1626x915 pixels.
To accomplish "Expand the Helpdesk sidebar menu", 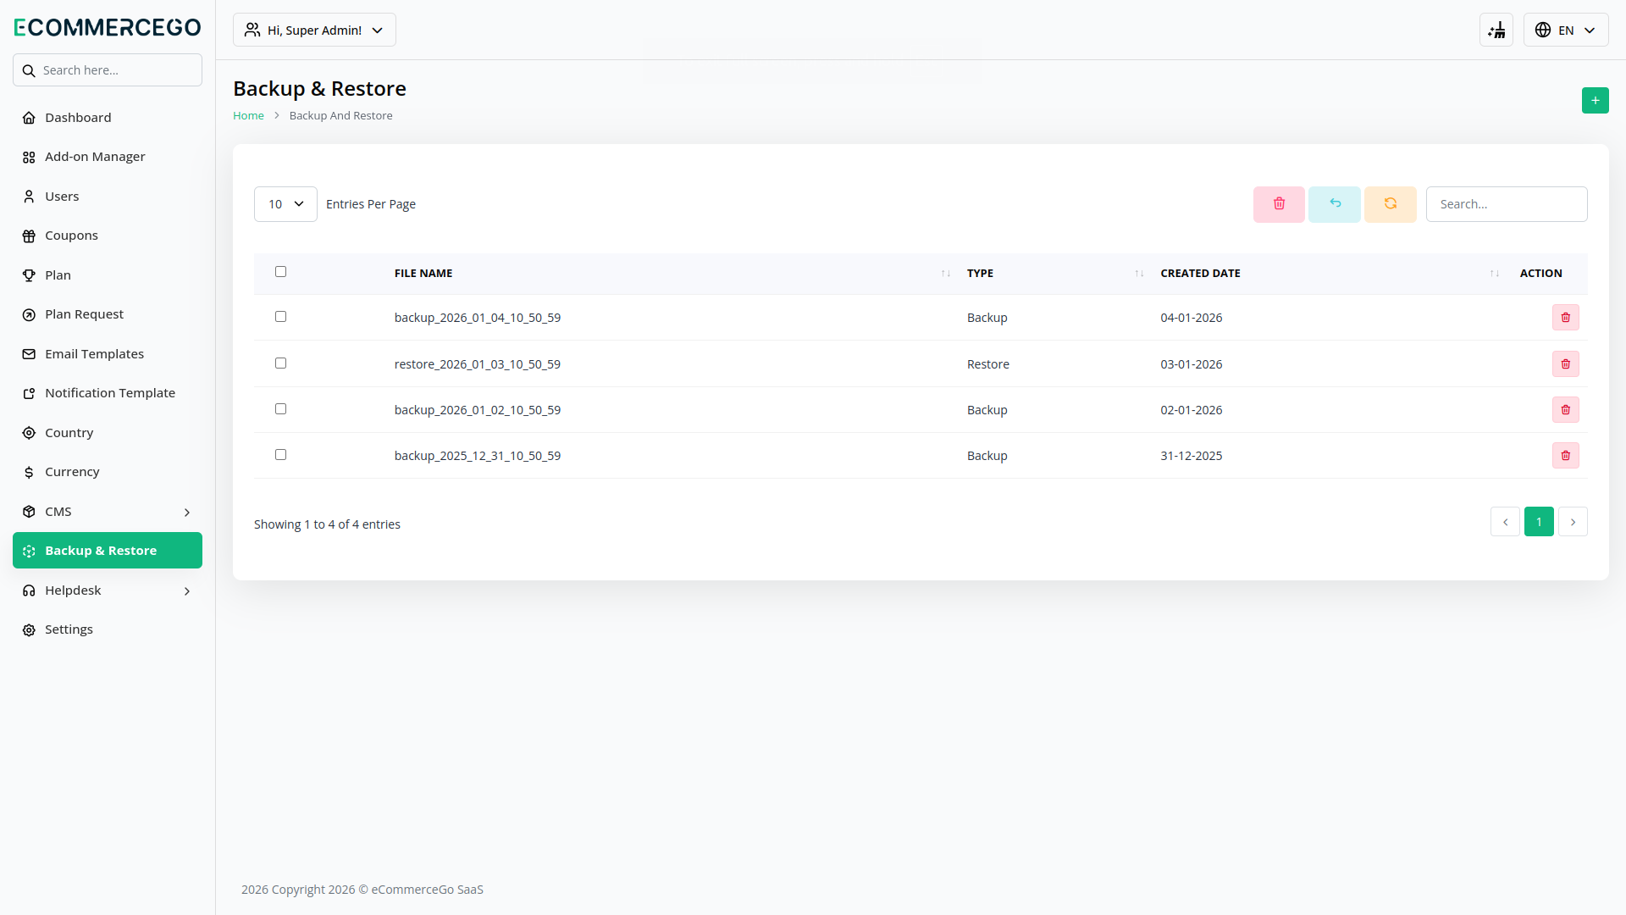I will 108,591.
